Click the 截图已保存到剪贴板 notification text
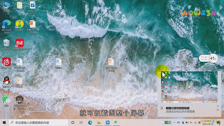Image resolution: width=224 pixels, height=126 pixels. coord(178,108)
